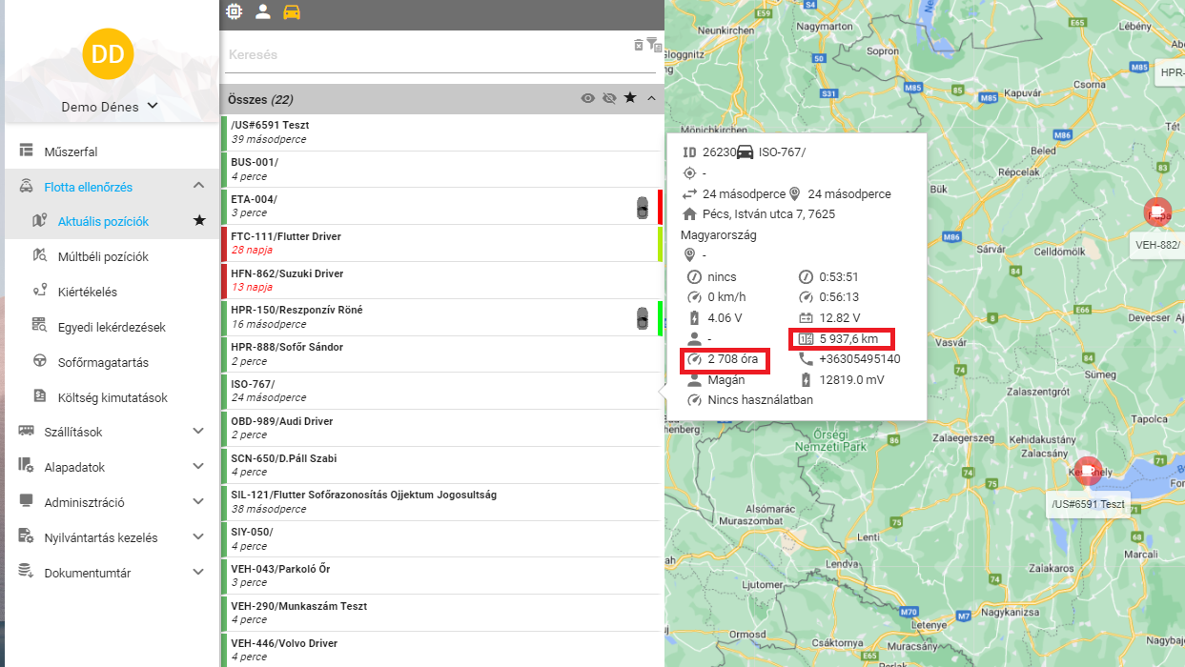The height and width of the screenshot is (667, 1185).
Task: Show all vehicles with the eye icon
Action: 588,98
